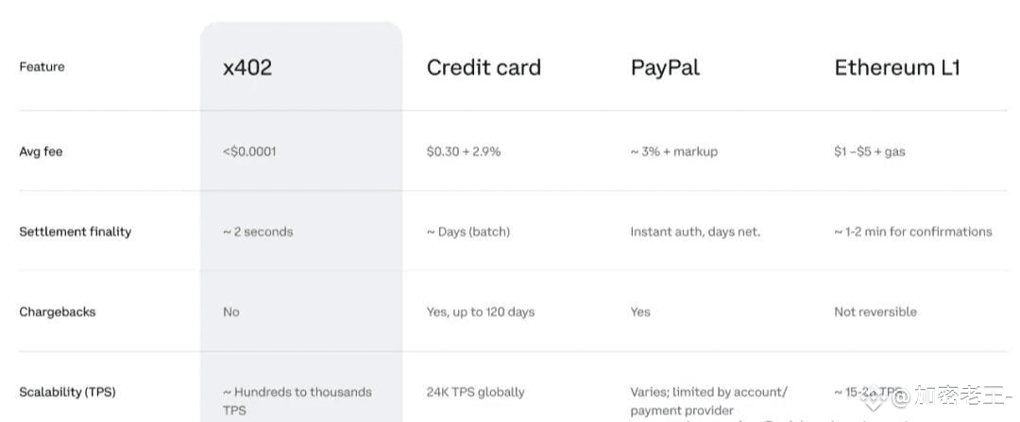The height and width of the screenshot is (422, 1020).
Task: Click the ~ 3% + markup cell
Action: tap(673, 151)
